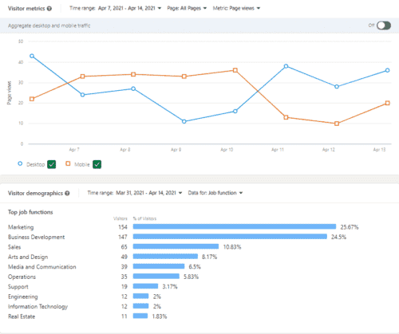Image resolution: width=399 pixels, height=334 pixels.
Task: Click the Real Estate bar showing 1.83%
Action: (x=140, y=316)
